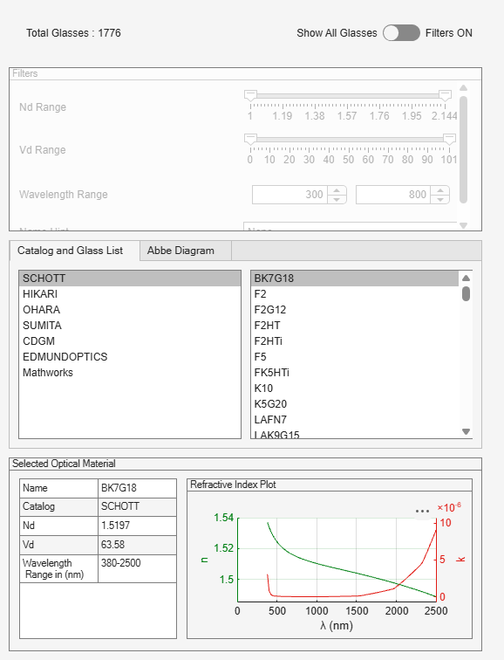The width and height of the screenshot is (504, 660).
Task: Click the Filters ON label
Action: coord(448,33)
